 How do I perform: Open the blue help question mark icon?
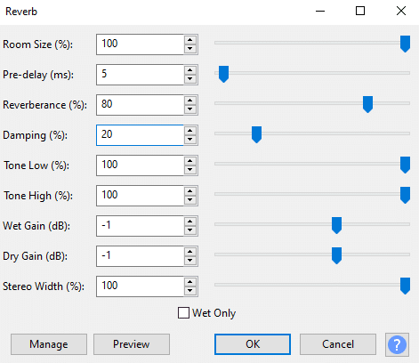(x=397, y=344)
